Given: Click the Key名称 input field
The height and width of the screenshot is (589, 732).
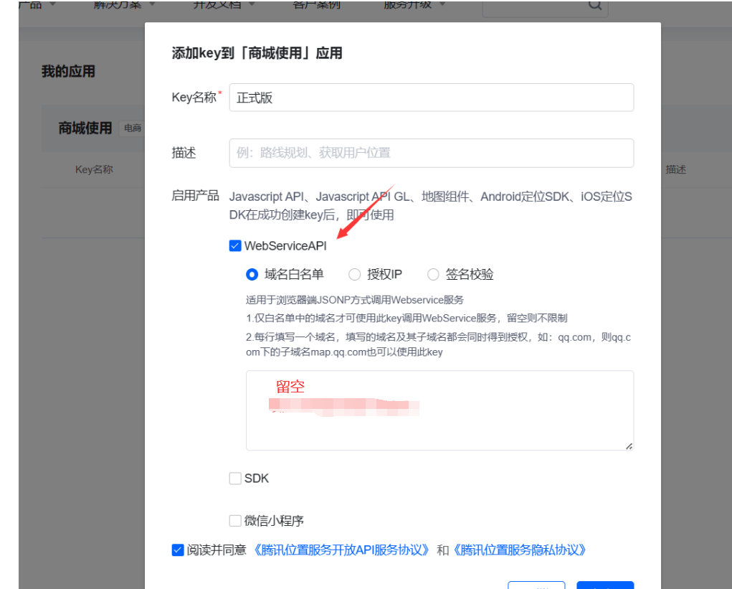Looking at the screenshot, I should click(x=431, y=98).
